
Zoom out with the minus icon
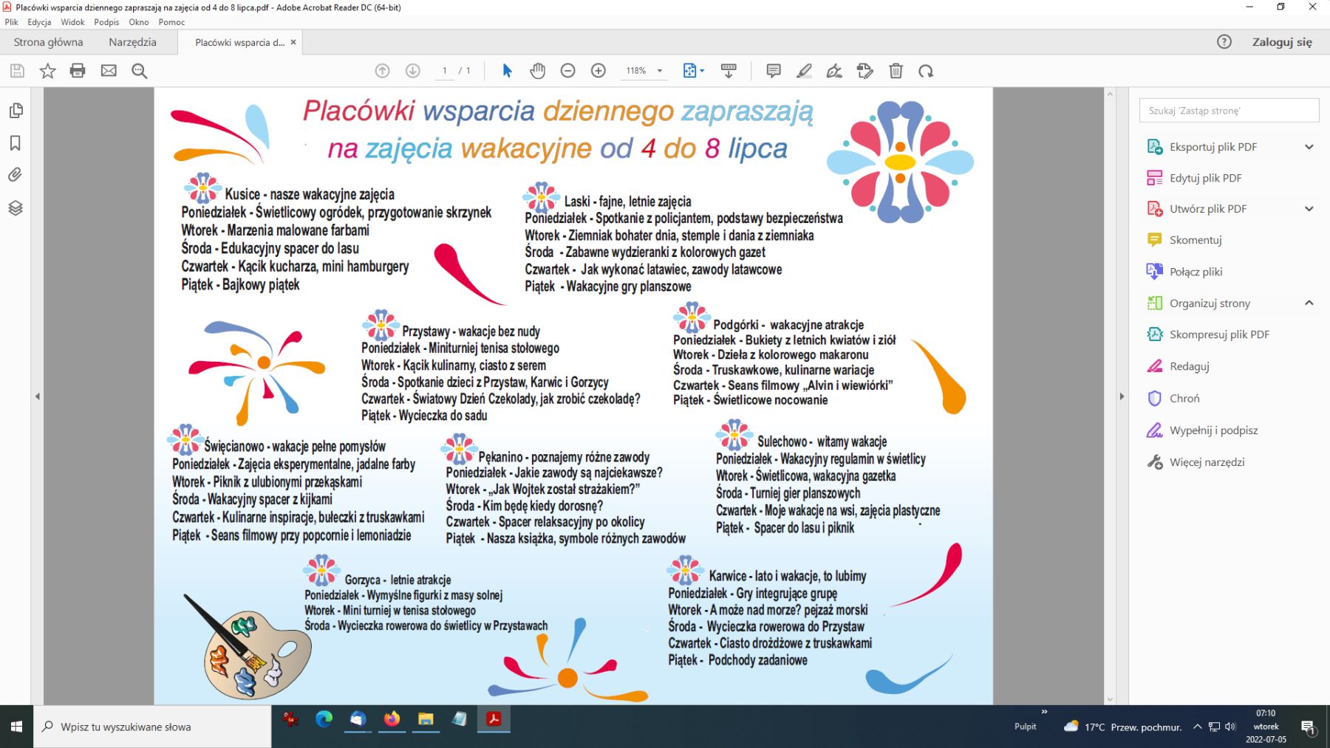(567, 71)
